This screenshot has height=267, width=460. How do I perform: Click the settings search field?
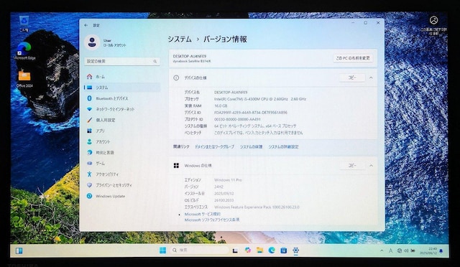[122, 61]
